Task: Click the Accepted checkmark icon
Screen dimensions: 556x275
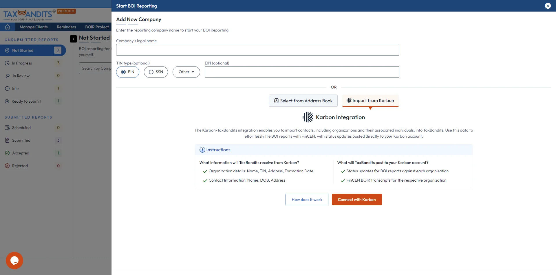Action: 7,153
